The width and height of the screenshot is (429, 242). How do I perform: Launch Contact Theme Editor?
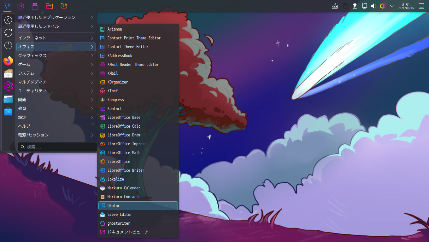[138, 47]
